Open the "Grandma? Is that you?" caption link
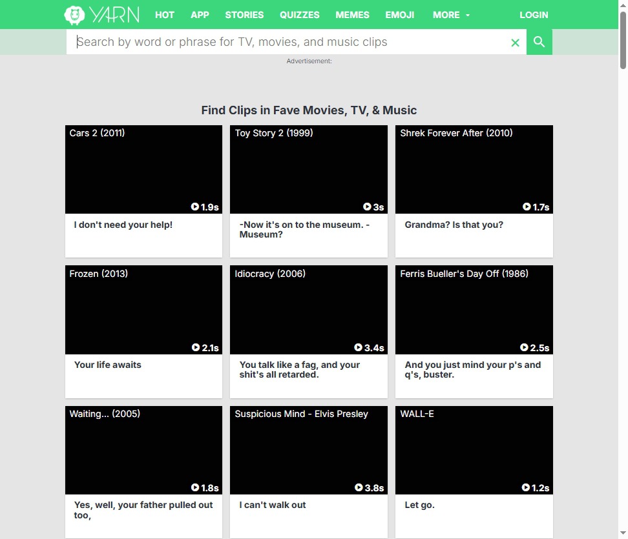628x539 pixels. [x=454, y=225]
